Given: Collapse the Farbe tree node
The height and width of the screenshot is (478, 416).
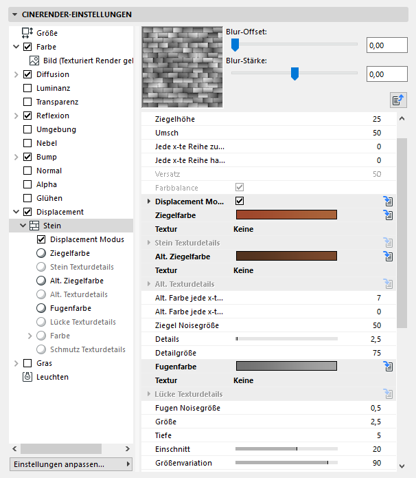Looking at the screenshot, I should click(x=16, y=47).
